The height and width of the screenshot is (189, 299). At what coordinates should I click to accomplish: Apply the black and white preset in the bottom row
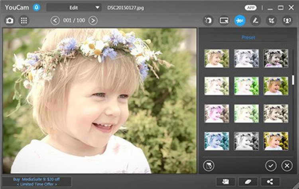tap(246, 141)
